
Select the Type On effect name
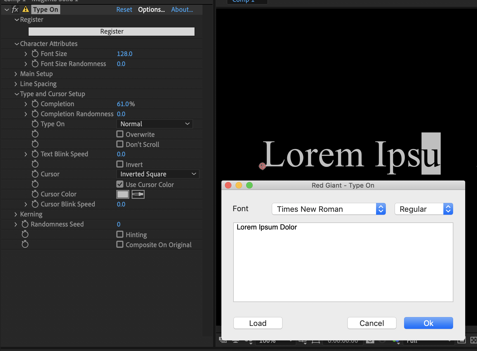[46, 9]
